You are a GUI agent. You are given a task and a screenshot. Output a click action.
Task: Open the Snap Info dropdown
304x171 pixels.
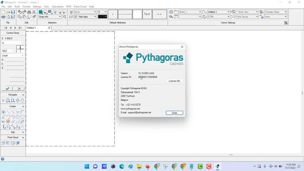click(x=50, y=17)
